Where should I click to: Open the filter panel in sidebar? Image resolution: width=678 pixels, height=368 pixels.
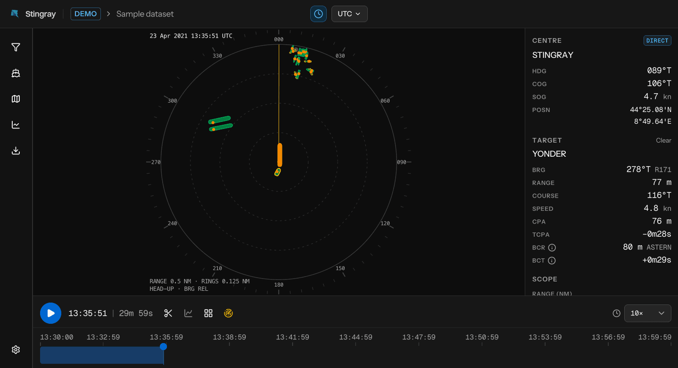[x=16, y=47]
